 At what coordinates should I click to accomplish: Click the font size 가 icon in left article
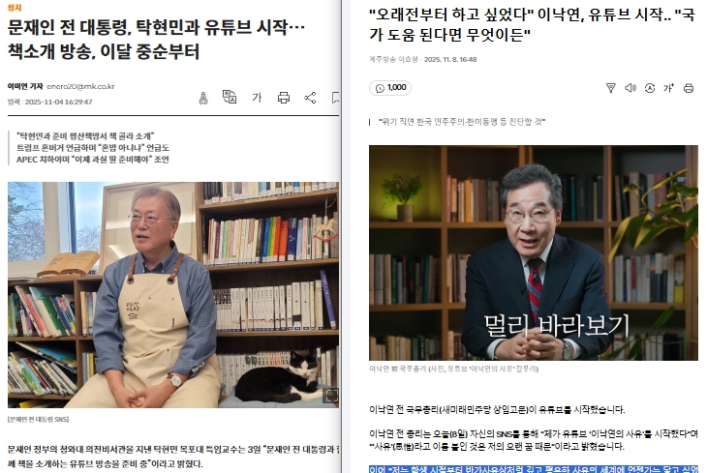257,98
